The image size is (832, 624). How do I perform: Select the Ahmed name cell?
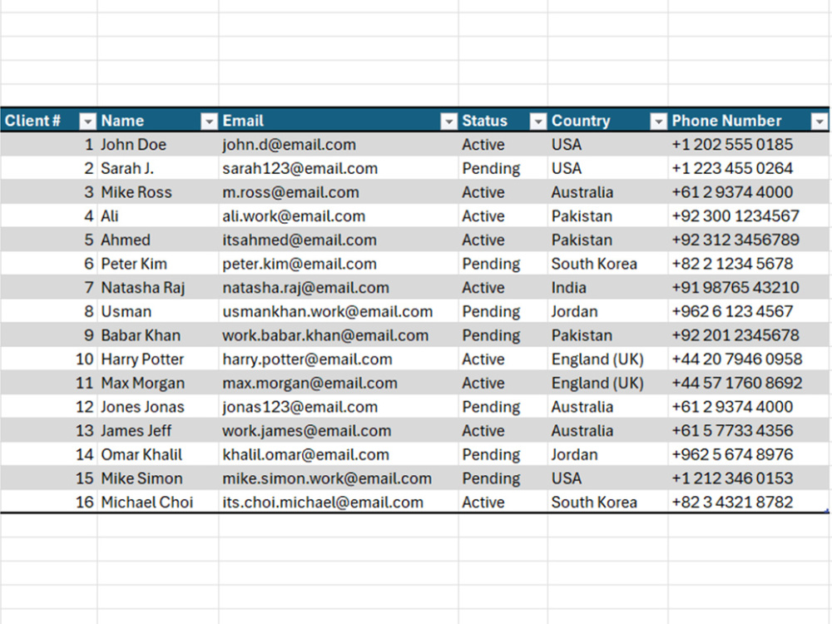157,240
